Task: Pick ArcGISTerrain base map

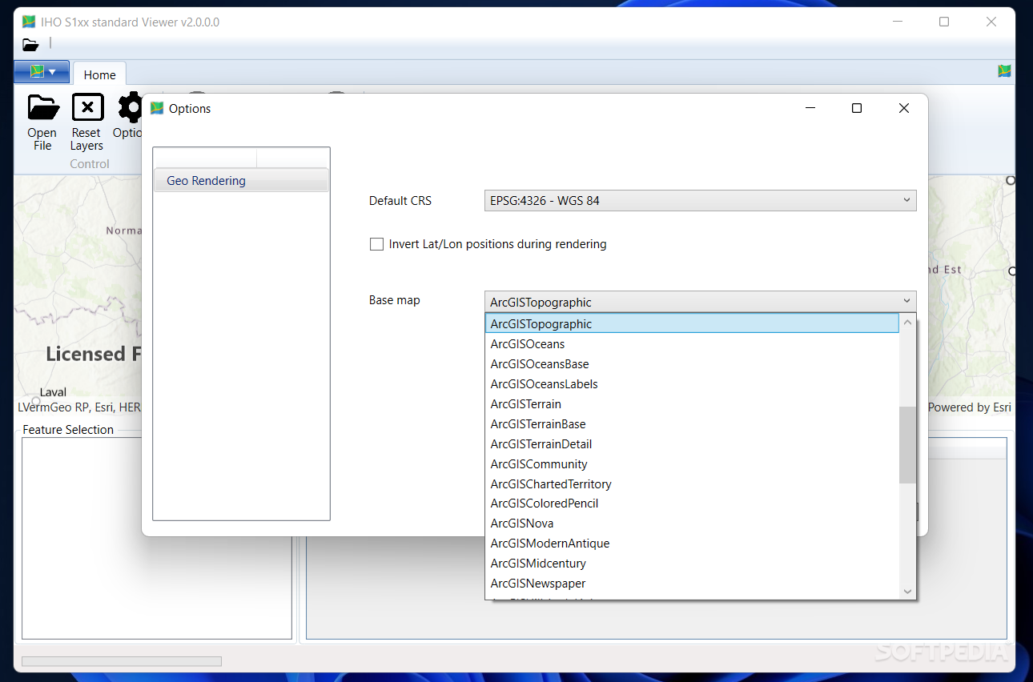Action: (x=692, y=404)
